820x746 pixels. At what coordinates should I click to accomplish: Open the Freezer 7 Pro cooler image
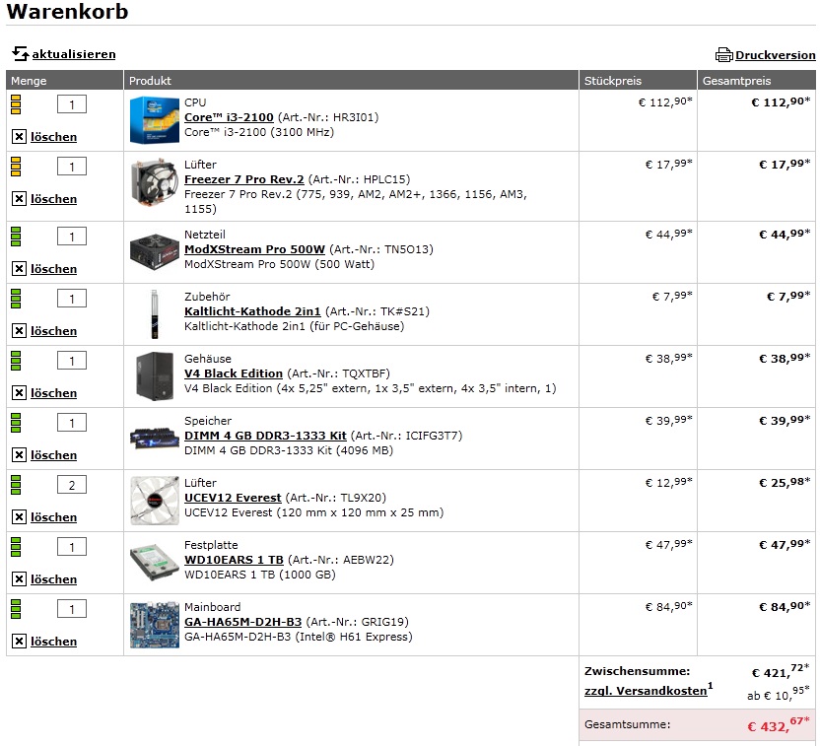(155, 182)
